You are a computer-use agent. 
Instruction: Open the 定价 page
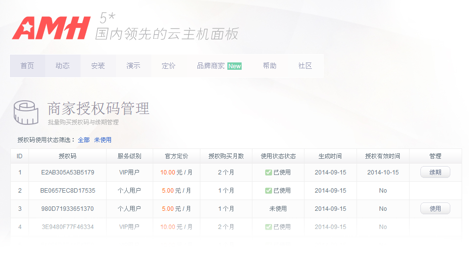click(168, 66)
